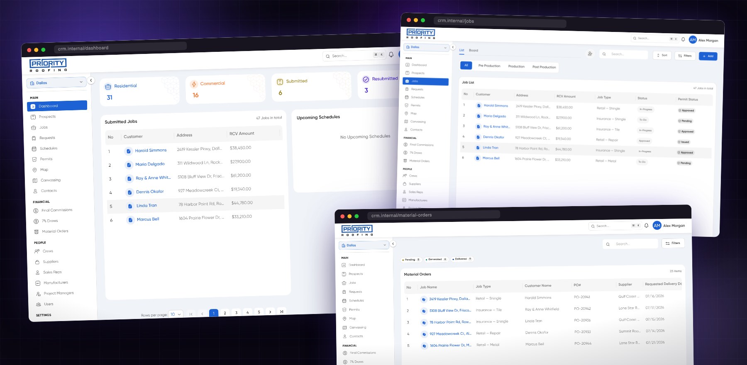Open Filters in the jobs window

(685, 56)
